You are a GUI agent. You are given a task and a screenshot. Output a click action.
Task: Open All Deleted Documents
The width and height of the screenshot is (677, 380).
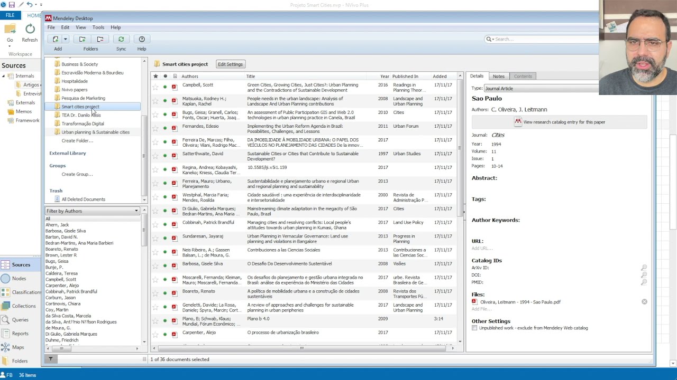pos(83,199)
